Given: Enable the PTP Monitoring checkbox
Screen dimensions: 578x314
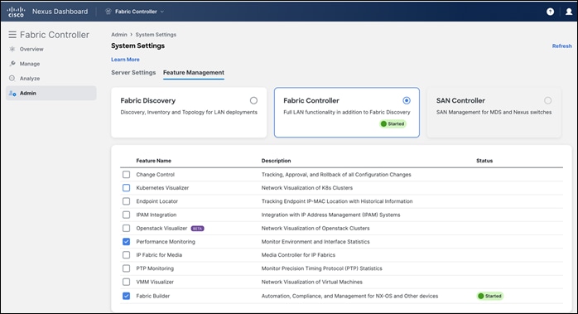Looking at the screenshot, I should click(x=126, y=268).
